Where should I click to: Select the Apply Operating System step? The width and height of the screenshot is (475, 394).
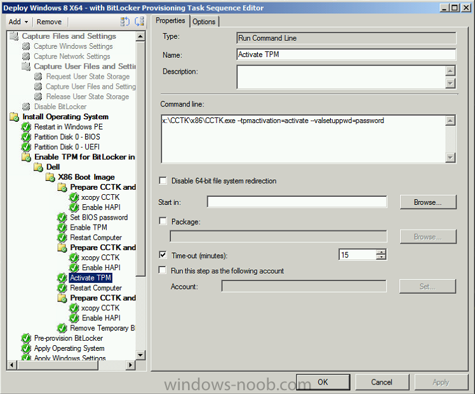tap(69, 348)
